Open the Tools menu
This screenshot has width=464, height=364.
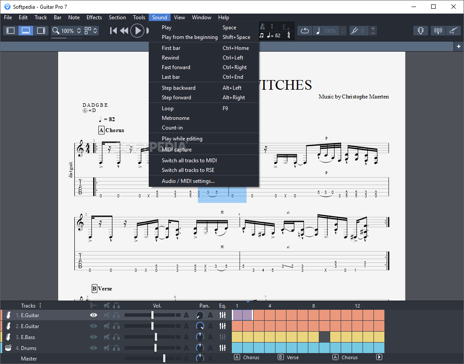pyautogui.click(x=139, y=17)
